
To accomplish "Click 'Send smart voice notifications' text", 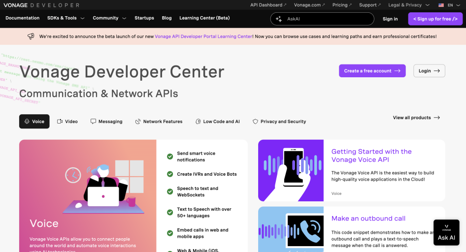I will click(x=196, y=157).
